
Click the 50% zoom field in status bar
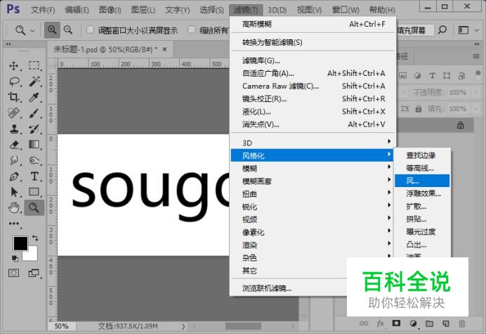[x=61, y=326]
